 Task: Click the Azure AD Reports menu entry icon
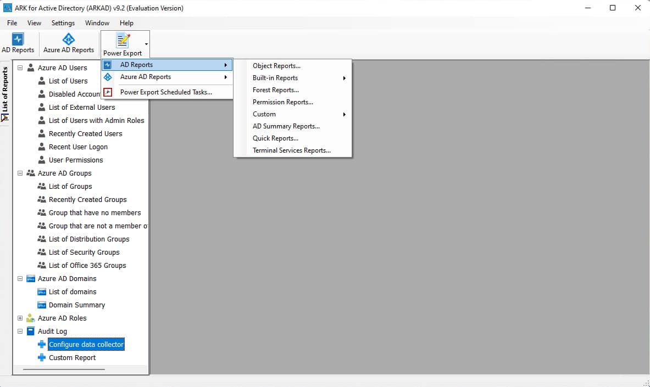point(107,77)
